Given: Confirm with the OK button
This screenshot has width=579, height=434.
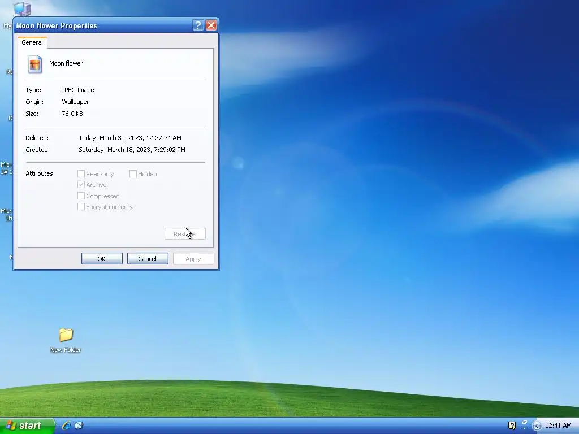Looking at the screenshot, I should (102, 259).
